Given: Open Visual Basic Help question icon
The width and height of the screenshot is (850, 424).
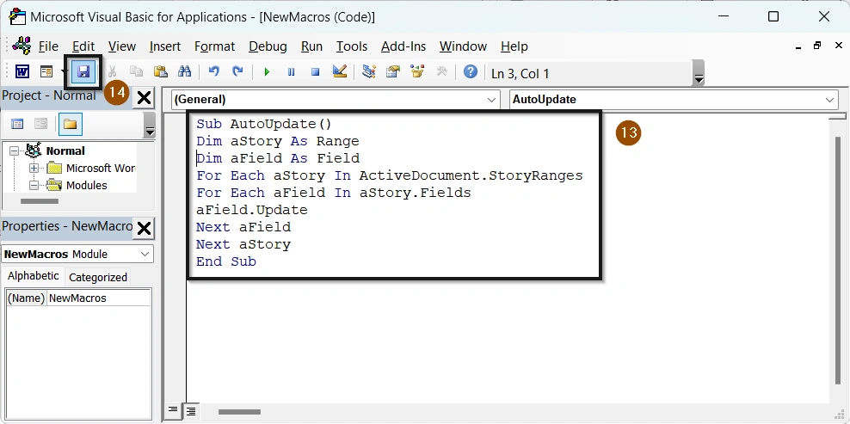Looking at the screenshot, I should [x=471, y=71].
